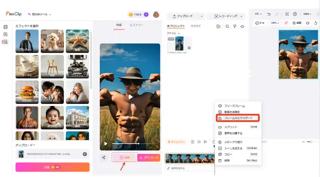Toggle the checkbox on the mp4 media thumbnail
Image resolution: width=320 pixels, height=177 pixels.
(189, 48)
